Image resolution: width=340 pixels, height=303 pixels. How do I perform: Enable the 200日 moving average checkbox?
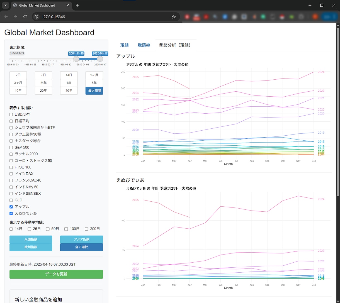tap(86, 229)
